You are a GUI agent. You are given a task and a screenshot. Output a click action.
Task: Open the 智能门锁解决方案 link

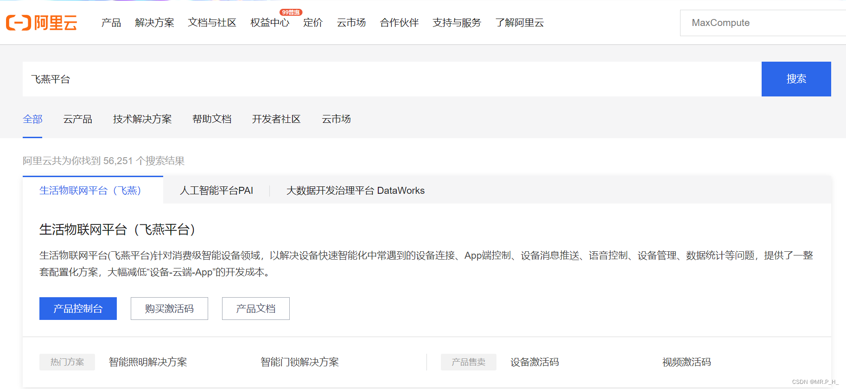click(x=299, y=362)
